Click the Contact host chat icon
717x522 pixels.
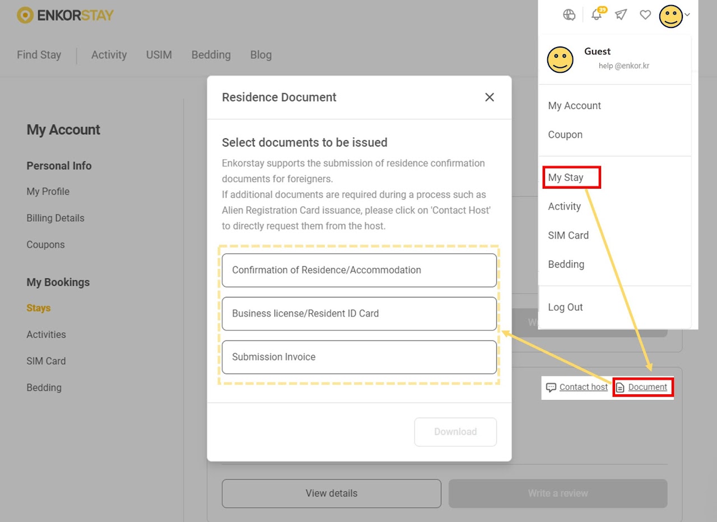coord(551,388)
